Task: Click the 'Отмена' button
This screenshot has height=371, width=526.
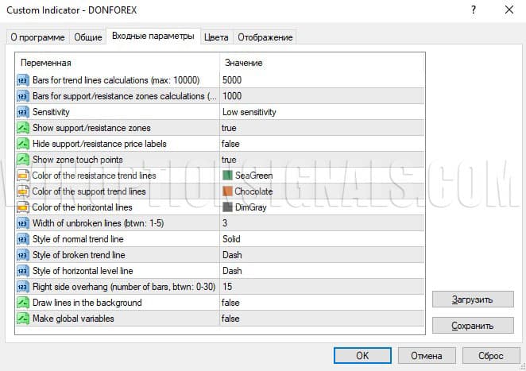Action: (x=427, y=355)
